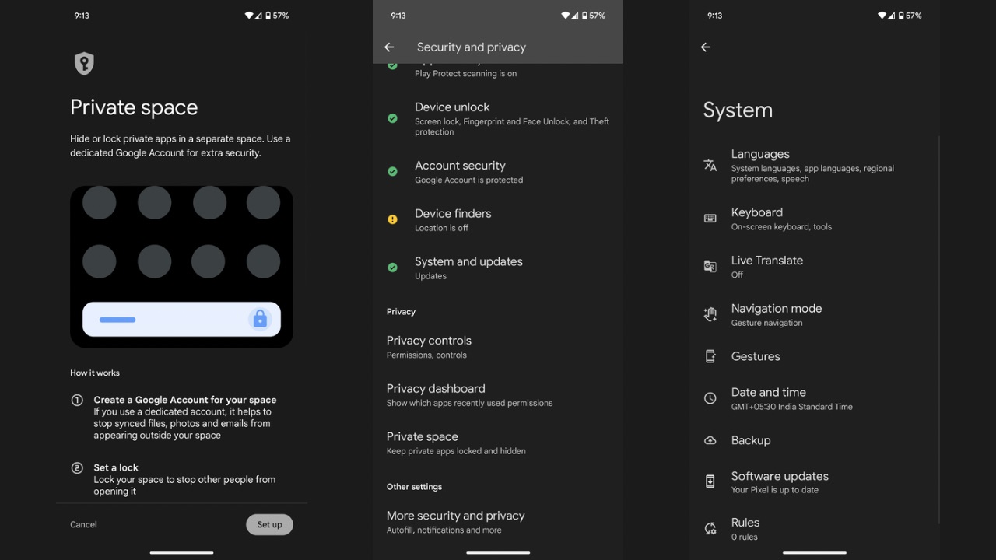Screen dimensions: 996x560
Task: Click the Private space shield icon
Action: coord(83,64)
